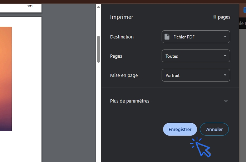
Task: Open the Pages dropdown showing Toutes
Action: (x=196, y=56)
